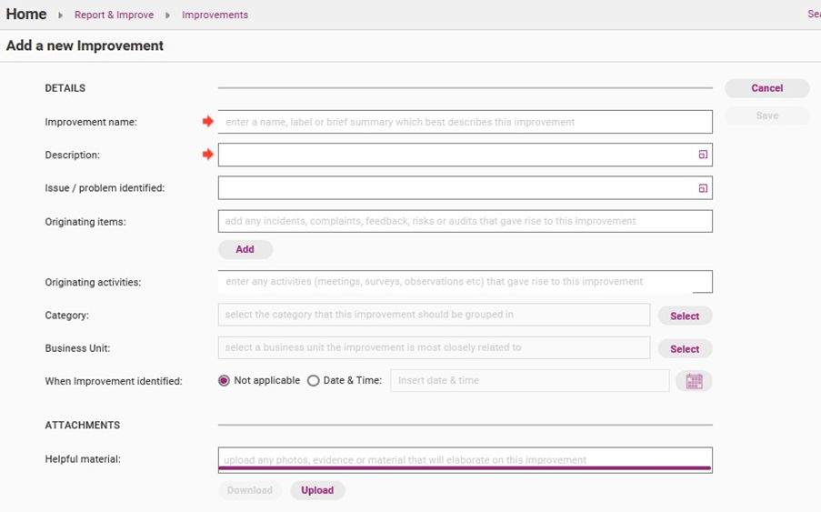The image size is (821, 512).
Task: Open Report & Improve breadcrumb link
Action: coord(114,15)
